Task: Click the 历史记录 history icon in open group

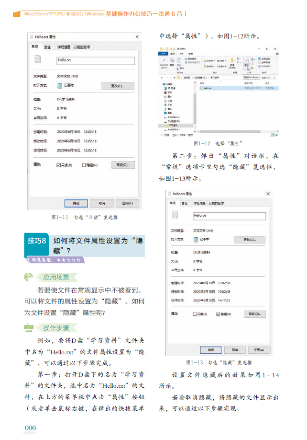Action: pyautogui.click(x=252, y=68)
